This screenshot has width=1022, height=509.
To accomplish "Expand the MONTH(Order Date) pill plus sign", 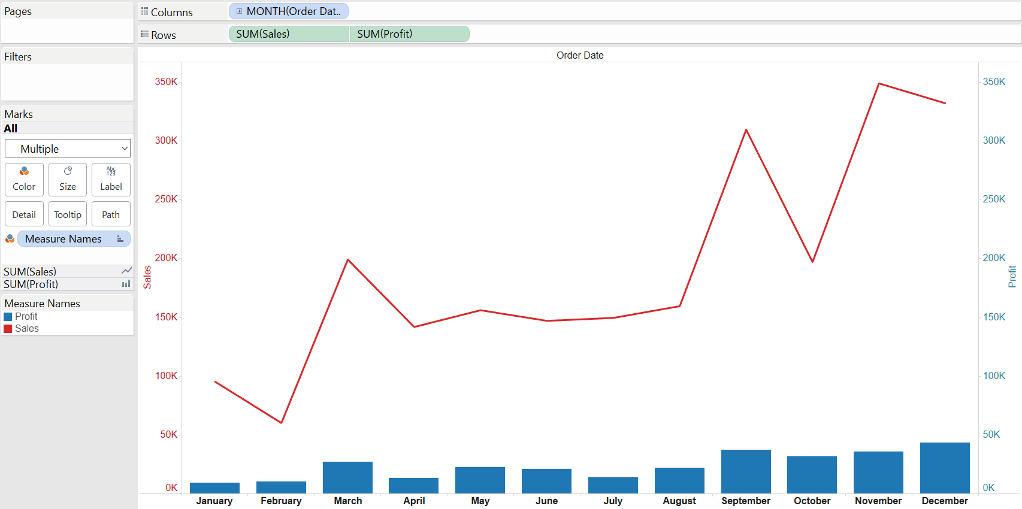I will coord(239,11).
